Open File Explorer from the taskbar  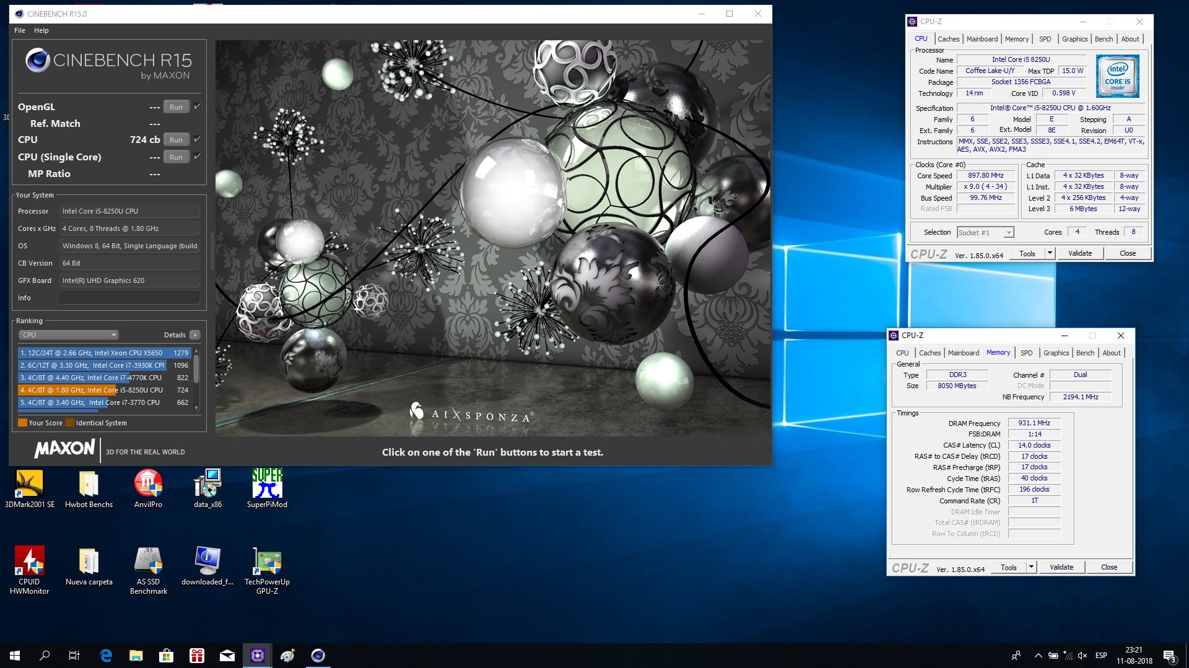pyautogui.click(x=136, y=656)
